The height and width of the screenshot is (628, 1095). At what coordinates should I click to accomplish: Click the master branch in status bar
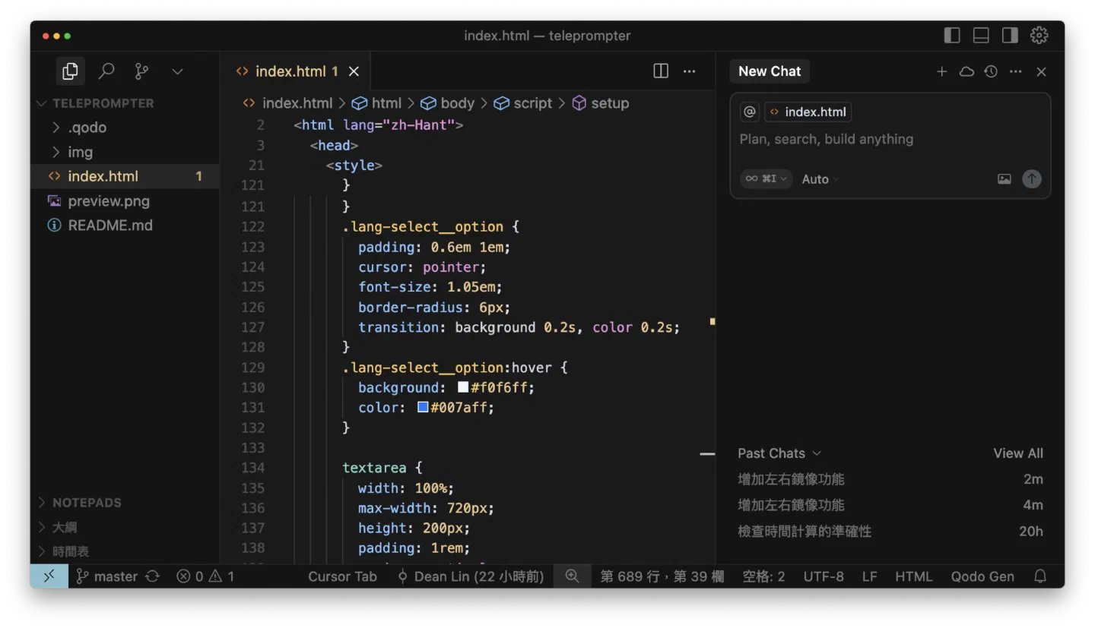[x=107, y=576]
